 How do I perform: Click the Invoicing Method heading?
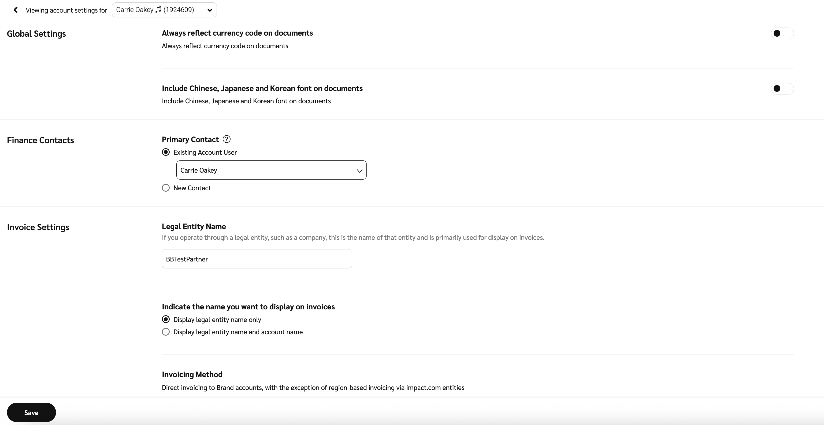(x=192, y=374)
